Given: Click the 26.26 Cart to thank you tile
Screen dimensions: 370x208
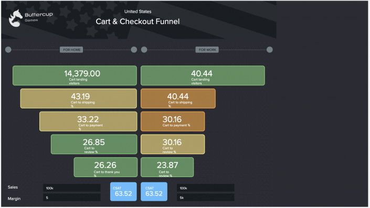Looking at the screenshot, I should point(105,167).
